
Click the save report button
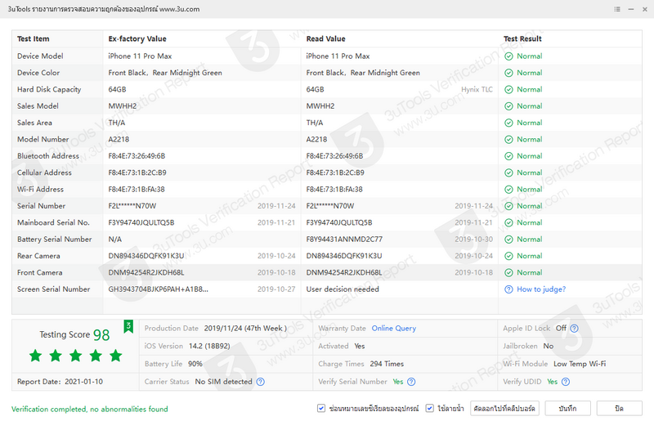[x=567, y=408]
